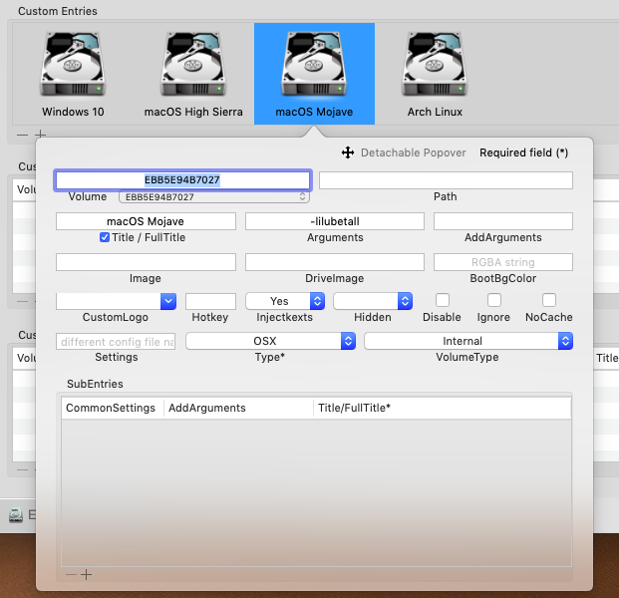Viewport: 619px width, 598px height.
Task: Open the Type dropdown showing OSX
Action: (270, 341)
